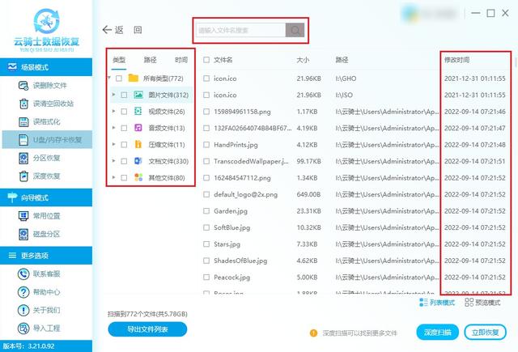The image size is (518, 352).
Task: Sort by the 修改时间 column header
Action: (x=456, y=60)
